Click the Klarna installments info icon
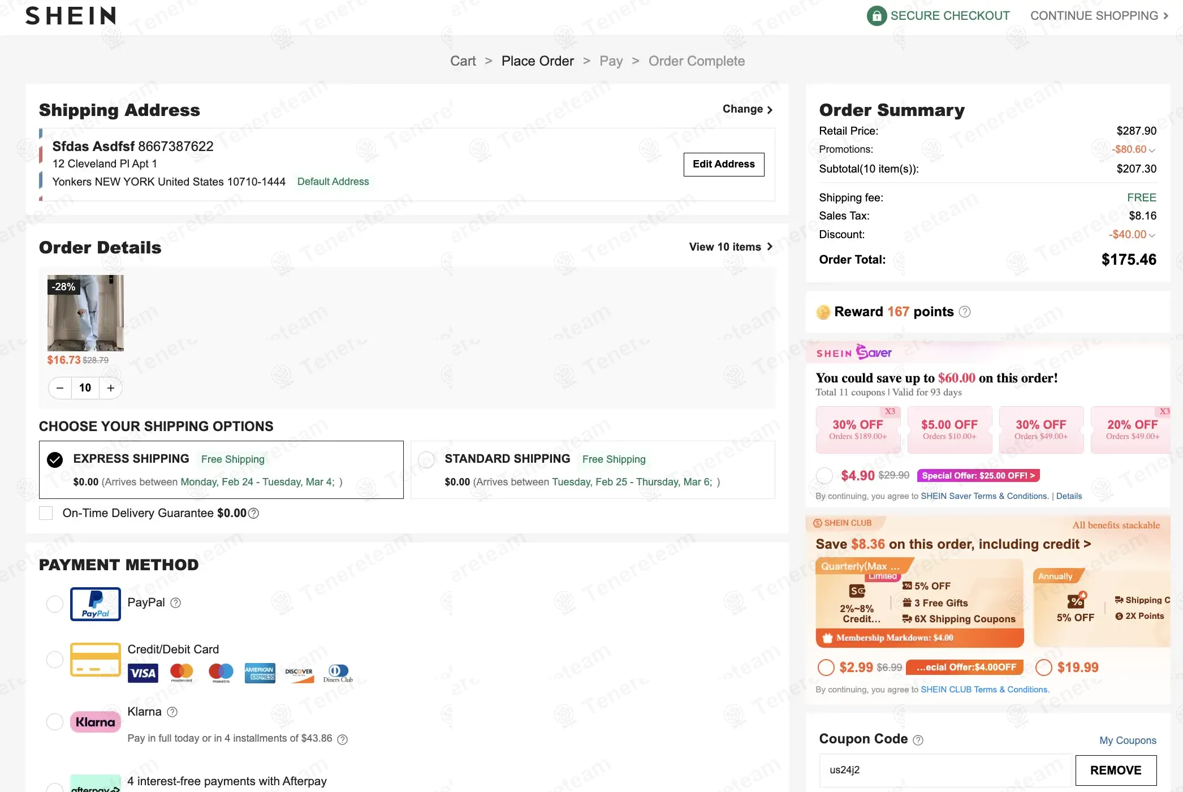Image resolution: width=1183 pixels, height=792 pixels. tap(342, 739)
